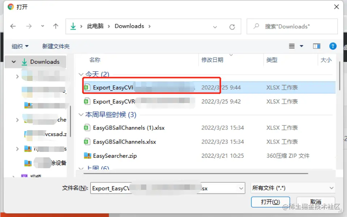Expand the address bar history dropdown
Image resolution: width=347 pixels, height=217 pixels.
point(215,27)
